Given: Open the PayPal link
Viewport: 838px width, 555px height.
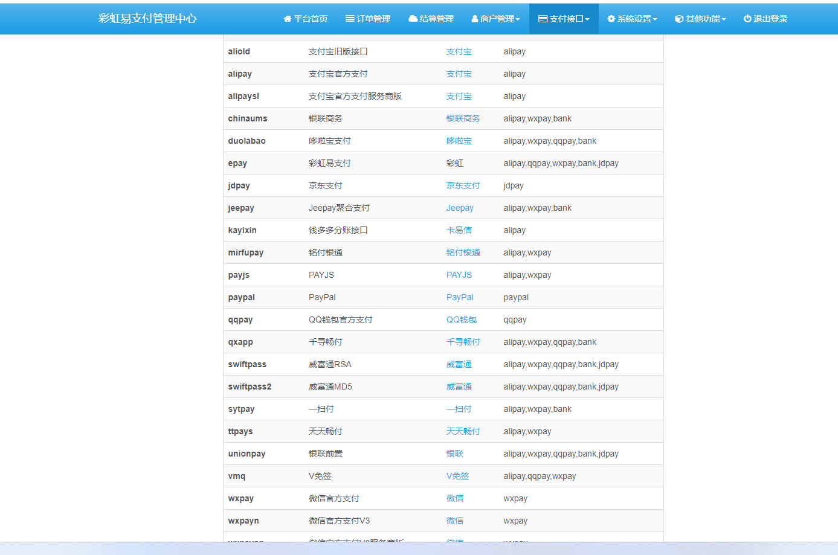Looking at the screenshot, I should 460,298.
